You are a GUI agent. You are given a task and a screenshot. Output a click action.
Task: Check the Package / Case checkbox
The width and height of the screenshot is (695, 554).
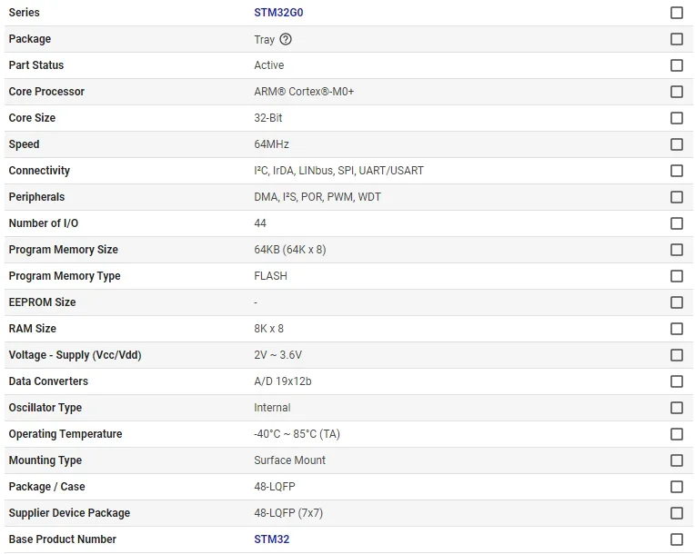(677, 486)
